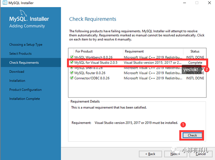Go back with the Back button
The width and height of the screenshot is (215, 160).
coord(150,154)
